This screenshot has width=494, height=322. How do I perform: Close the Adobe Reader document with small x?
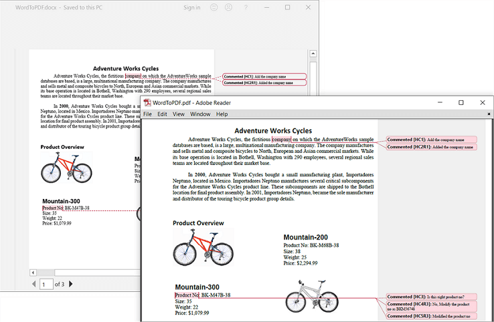pyautogui.click(x=489, y=114)
